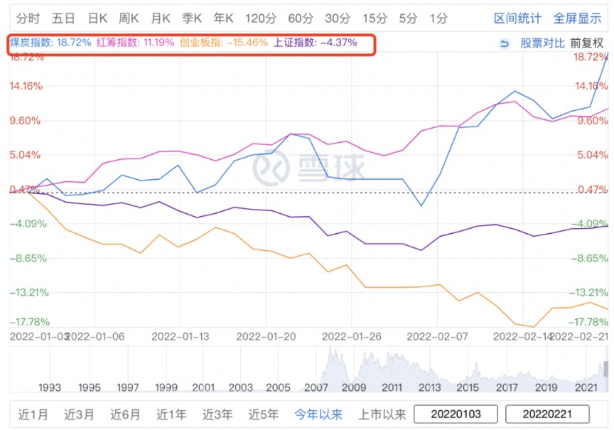Image resolution: width=614 pixels, height=430 pixels.
Task: Grab the overview timeline range handle
Action: 606,369
